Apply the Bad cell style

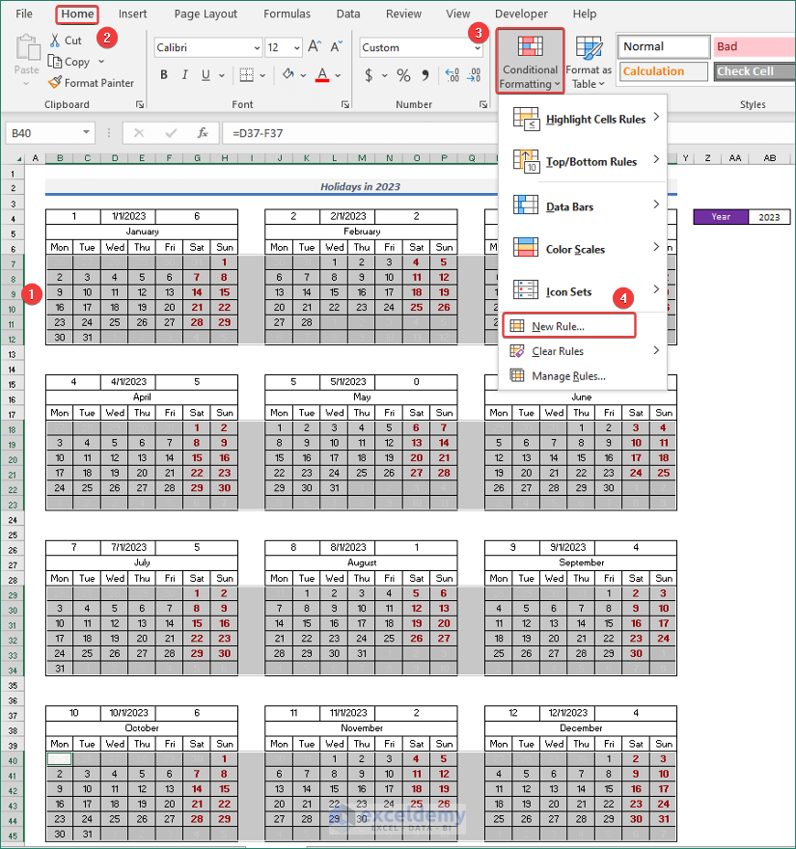pyautogui.click(x=755, y=46)
